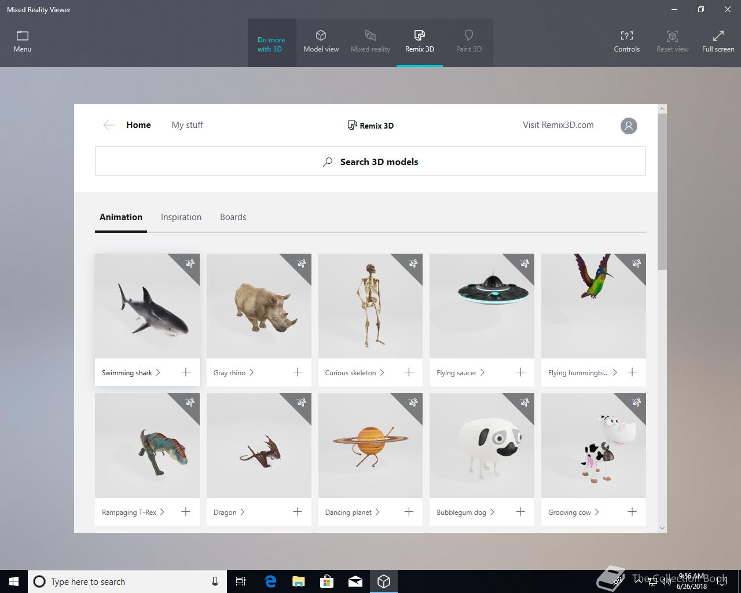Image resolution: width=741 pixels, height=593 pixels.
Task: Expand Flying hummingbird details chevron
Action: point(615,372)
